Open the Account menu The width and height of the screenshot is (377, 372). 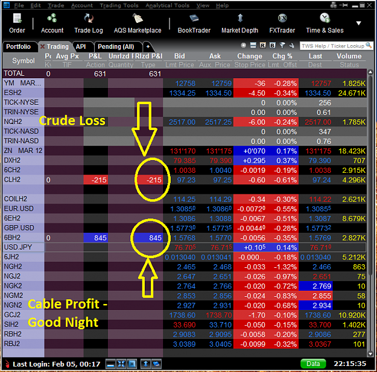point(82,5)
